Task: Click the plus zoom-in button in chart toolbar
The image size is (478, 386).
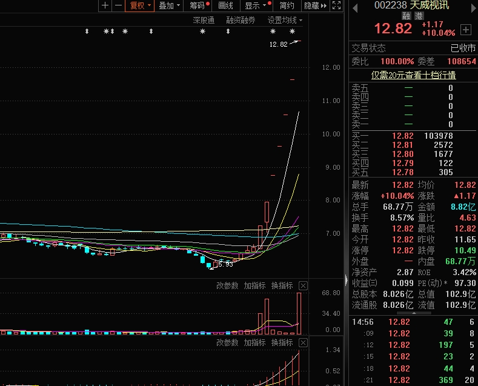Action: pyautogui.click(x=105, y=5)
